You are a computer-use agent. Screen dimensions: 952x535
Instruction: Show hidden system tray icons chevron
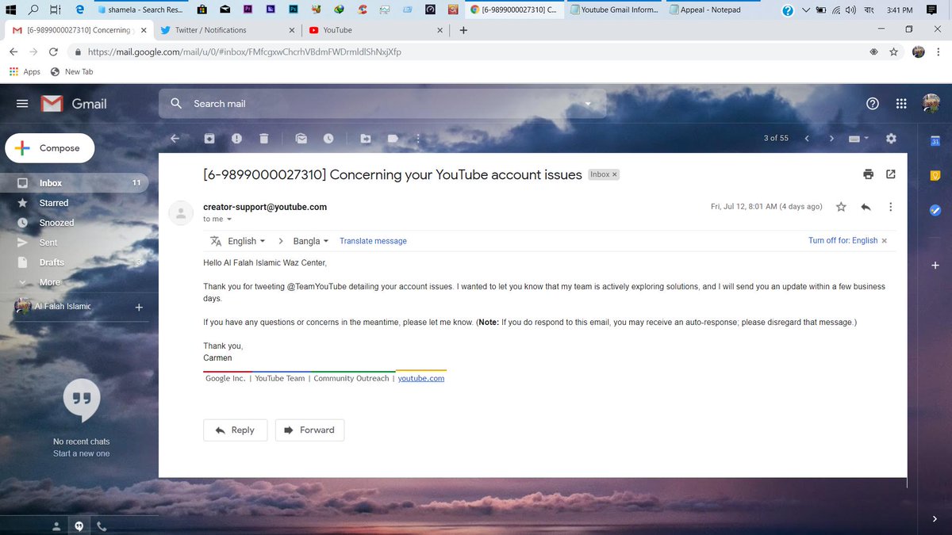point(807,10)
